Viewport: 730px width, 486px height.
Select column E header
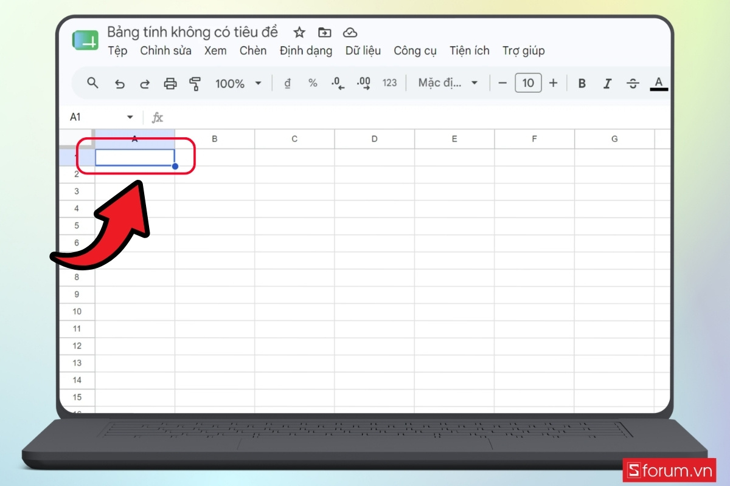click(454, 139)
